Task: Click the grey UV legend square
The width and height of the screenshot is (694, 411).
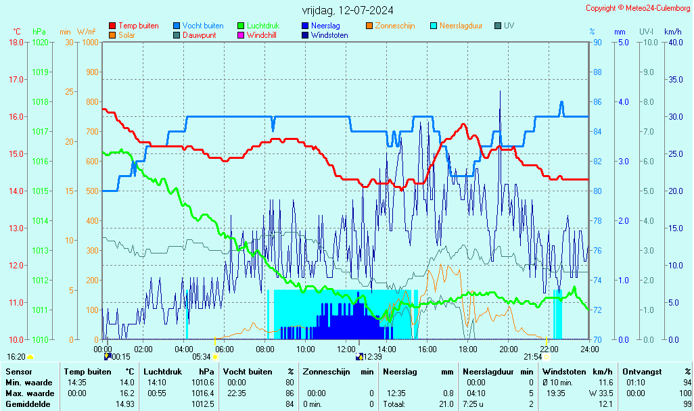Action: [498, 26]
